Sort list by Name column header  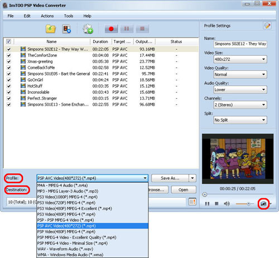click(x=52, y=41)
